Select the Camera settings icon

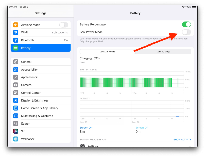click(x=16, y=85)
